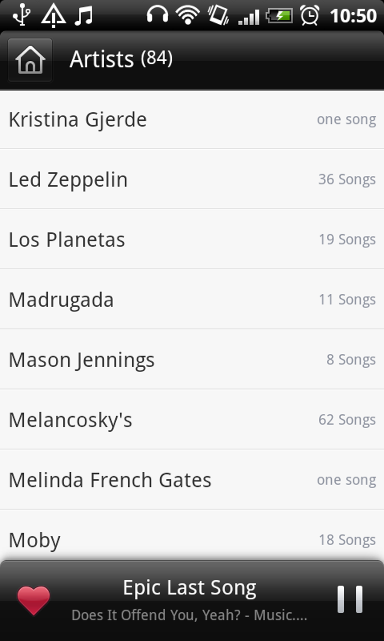Select Melinda French Gates artist
Screen dimensions: 384x641
click(x=192, y=480)
